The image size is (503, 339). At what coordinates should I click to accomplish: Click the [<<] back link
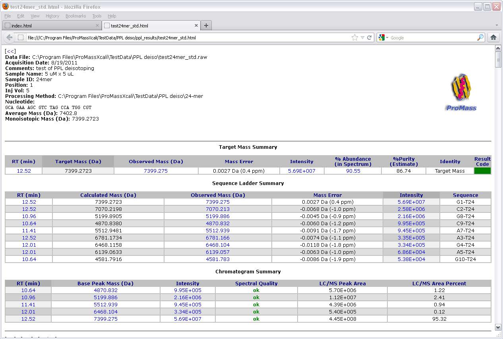pyautogui.click(x=10, y=51)
